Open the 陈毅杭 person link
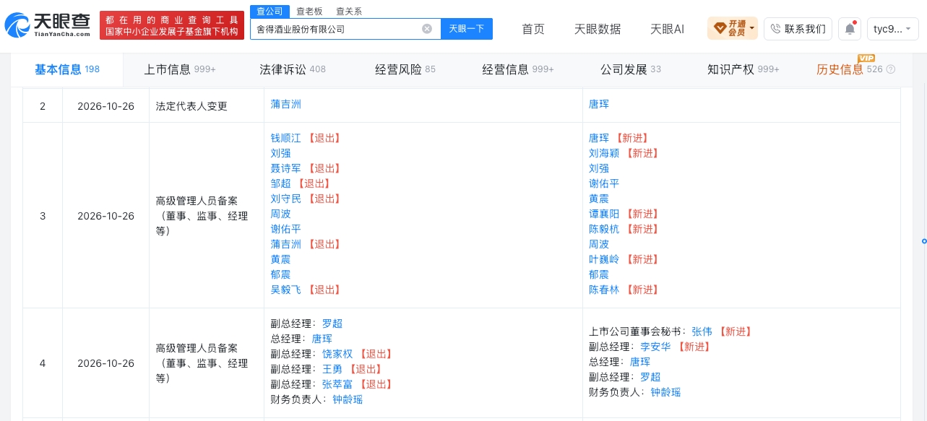Screen dimensions: 927x421 click(x=604, y=229)
